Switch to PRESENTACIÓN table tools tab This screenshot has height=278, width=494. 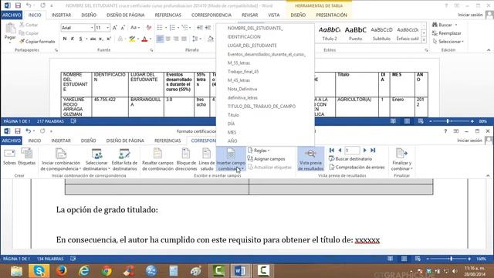331,15
